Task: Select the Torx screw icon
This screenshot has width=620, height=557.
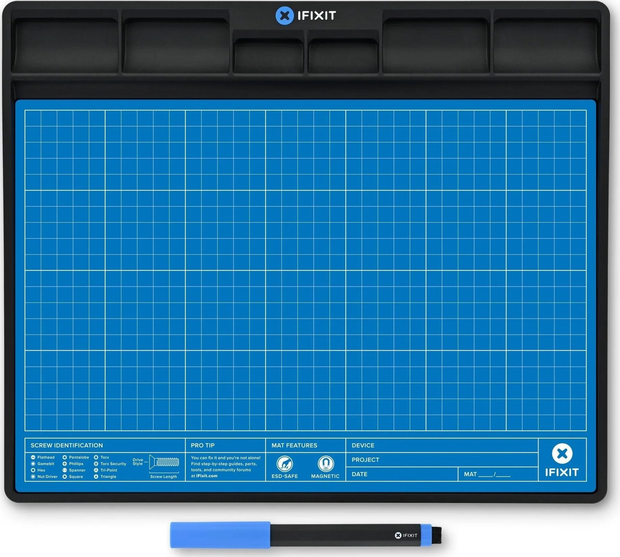Action: click(96, 457)
